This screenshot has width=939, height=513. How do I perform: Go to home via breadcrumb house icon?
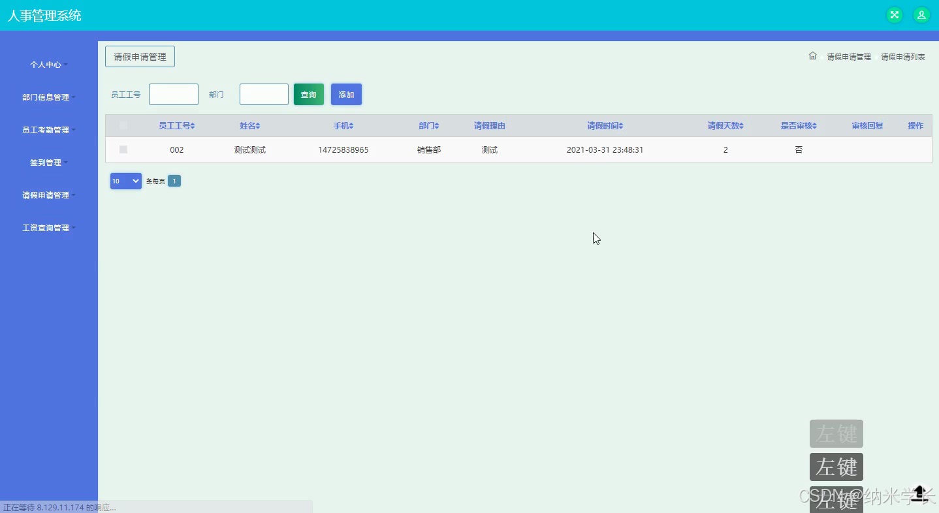(x=813, y=56)
